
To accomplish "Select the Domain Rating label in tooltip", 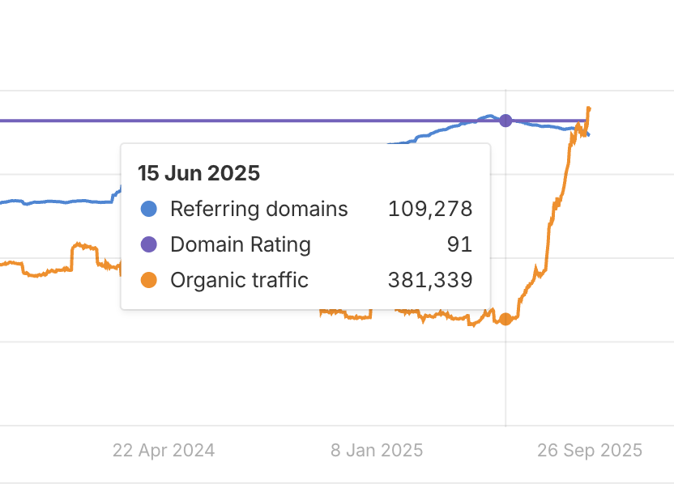I will 240,244.
